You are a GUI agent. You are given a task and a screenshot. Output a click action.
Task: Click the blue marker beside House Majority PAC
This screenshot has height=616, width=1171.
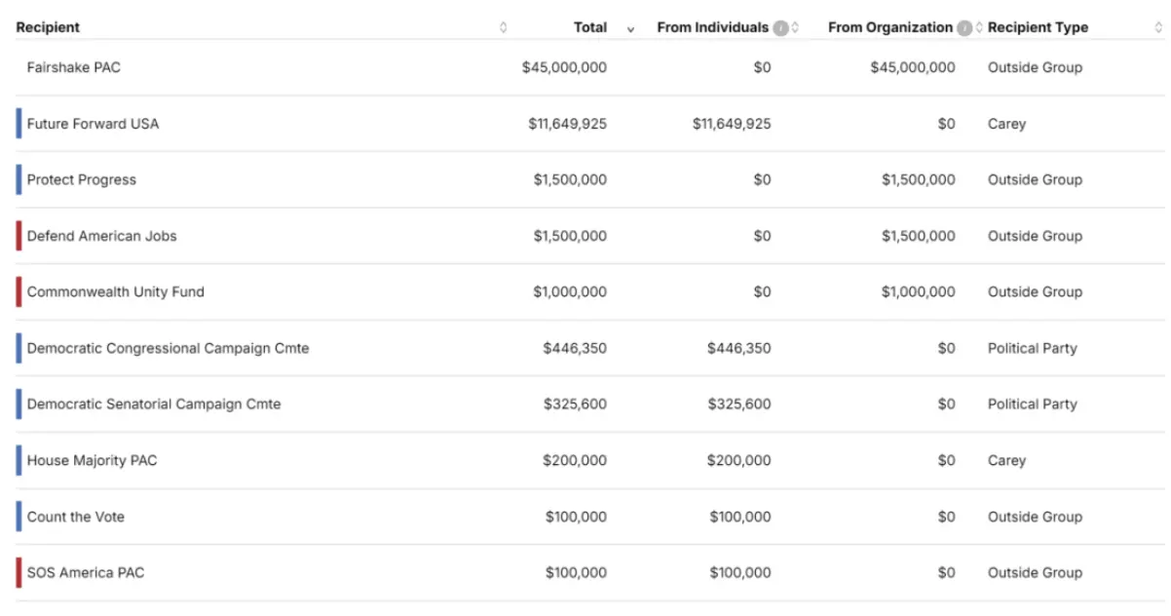point(19,460)
